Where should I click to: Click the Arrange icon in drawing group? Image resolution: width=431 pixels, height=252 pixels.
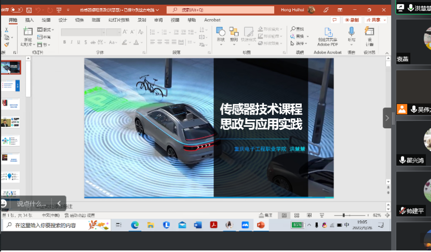point(234,33)
